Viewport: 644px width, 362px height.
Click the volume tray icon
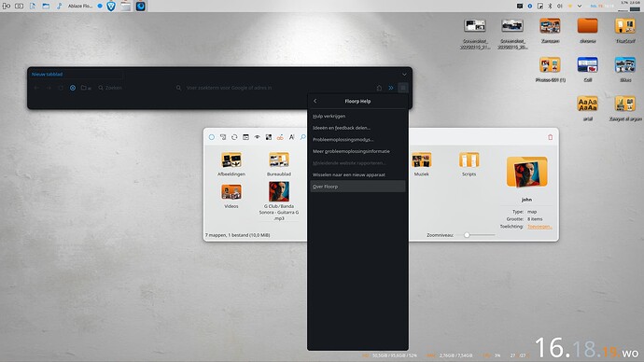[x=560, y=7]
